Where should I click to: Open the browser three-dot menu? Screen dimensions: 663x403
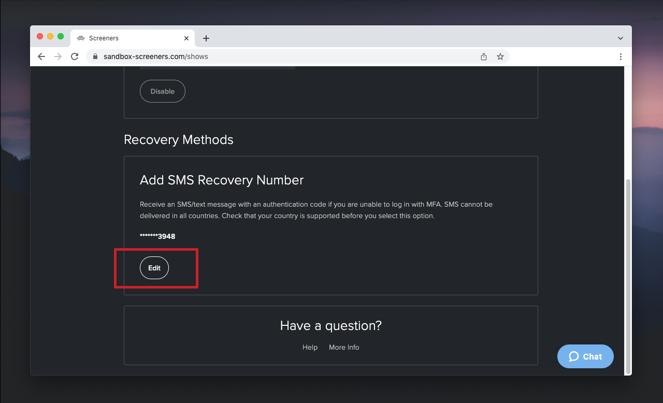(x=621, y=56)
